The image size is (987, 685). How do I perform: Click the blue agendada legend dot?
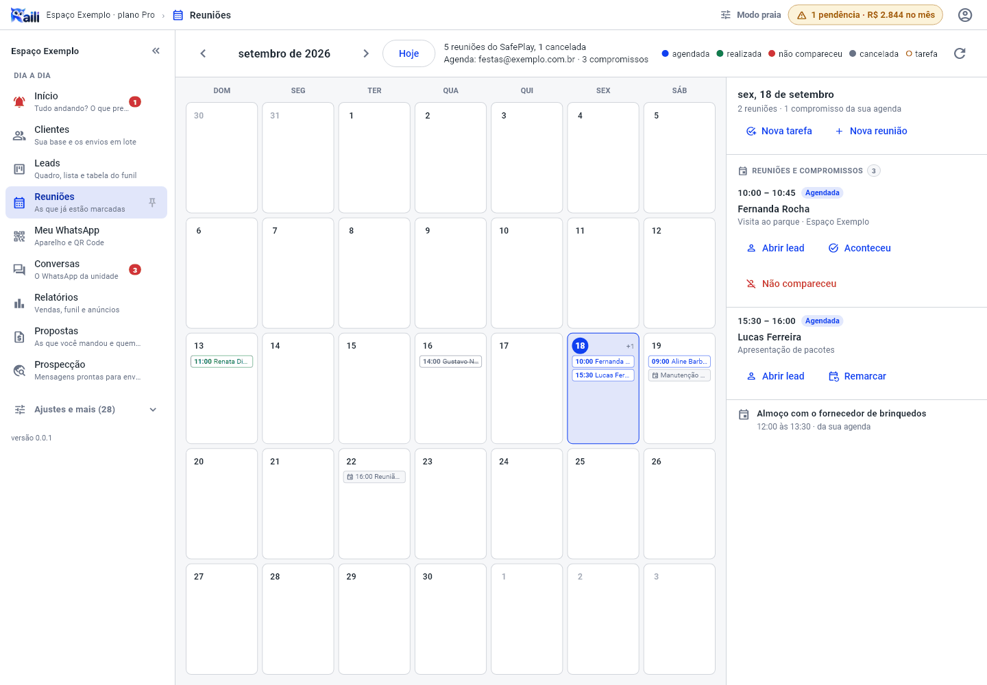click(665, 53)
